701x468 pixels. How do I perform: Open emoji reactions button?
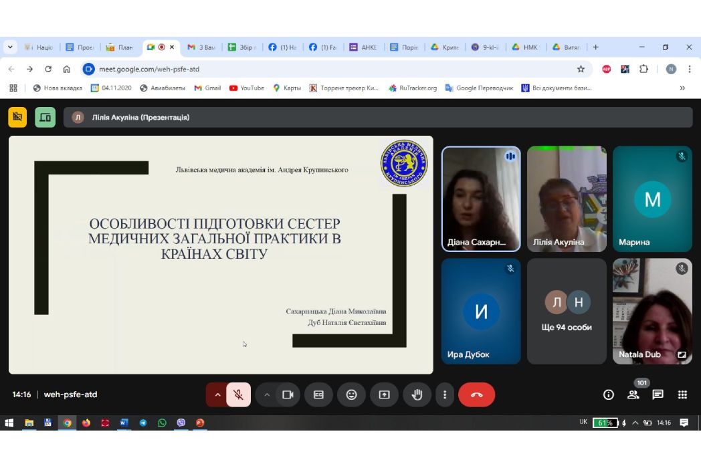[x=351, y=394]
